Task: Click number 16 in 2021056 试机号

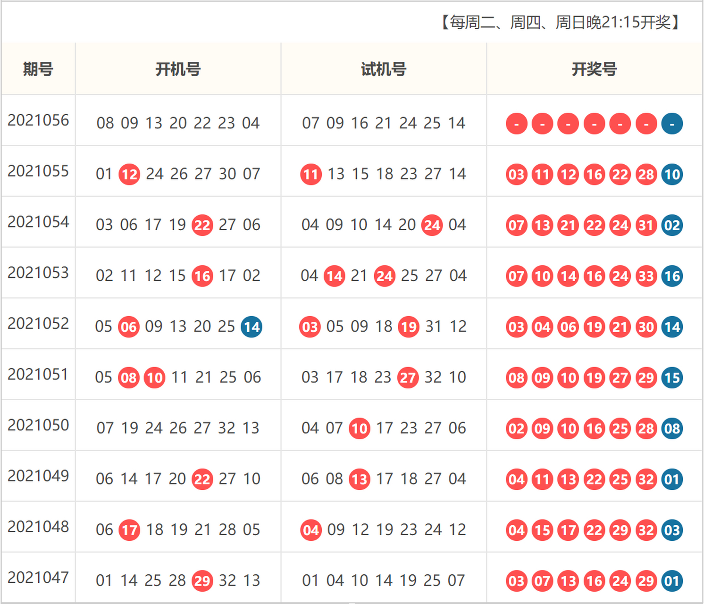Action: tap(360, 123)
